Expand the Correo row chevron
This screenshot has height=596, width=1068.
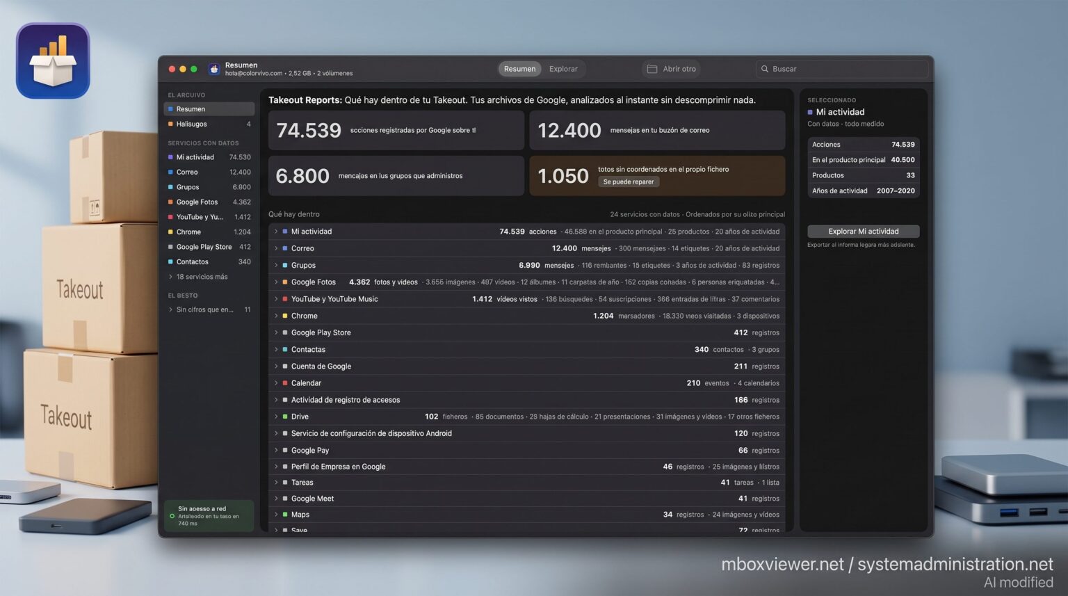(276, 248)
